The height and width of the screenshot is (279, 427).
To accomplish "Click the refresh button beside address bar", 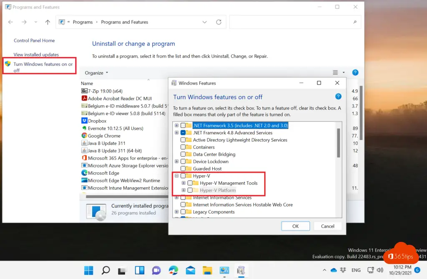I will (x=219, y=22).
